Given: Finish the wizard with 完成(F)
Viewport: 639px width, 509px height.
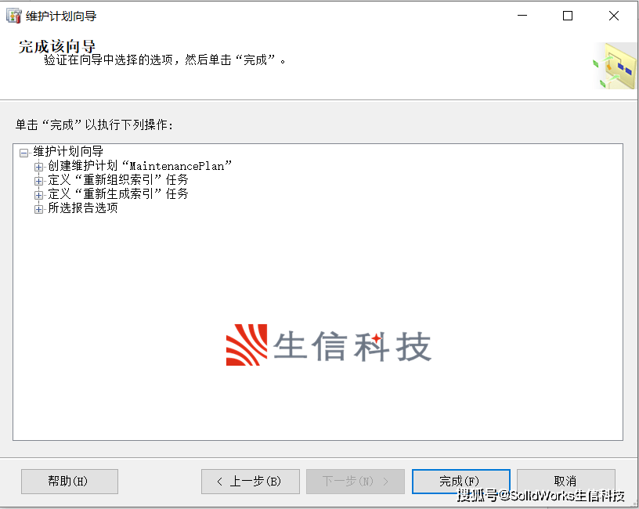Looking at the screenshot, I should click(x=461, y=482).
